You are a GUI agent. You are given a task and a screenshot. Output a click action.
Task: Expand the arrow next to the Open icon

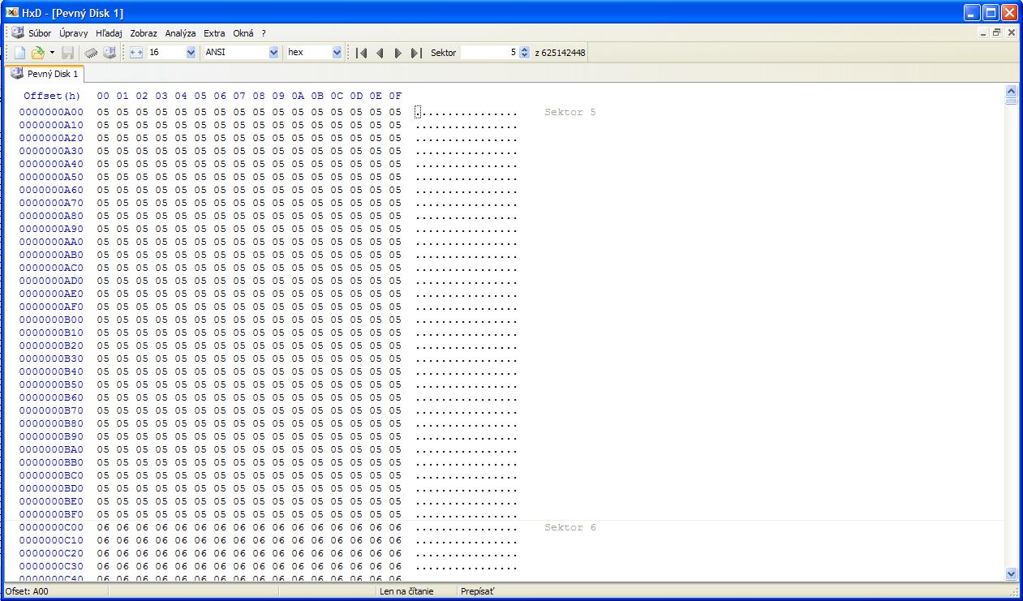[x=52, y=53]
